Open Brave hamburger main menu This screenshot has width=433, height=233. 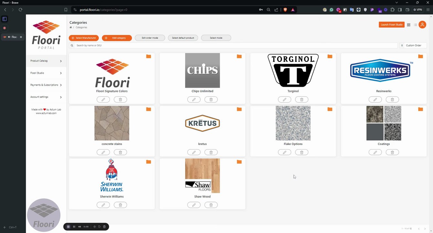[428, 10]
